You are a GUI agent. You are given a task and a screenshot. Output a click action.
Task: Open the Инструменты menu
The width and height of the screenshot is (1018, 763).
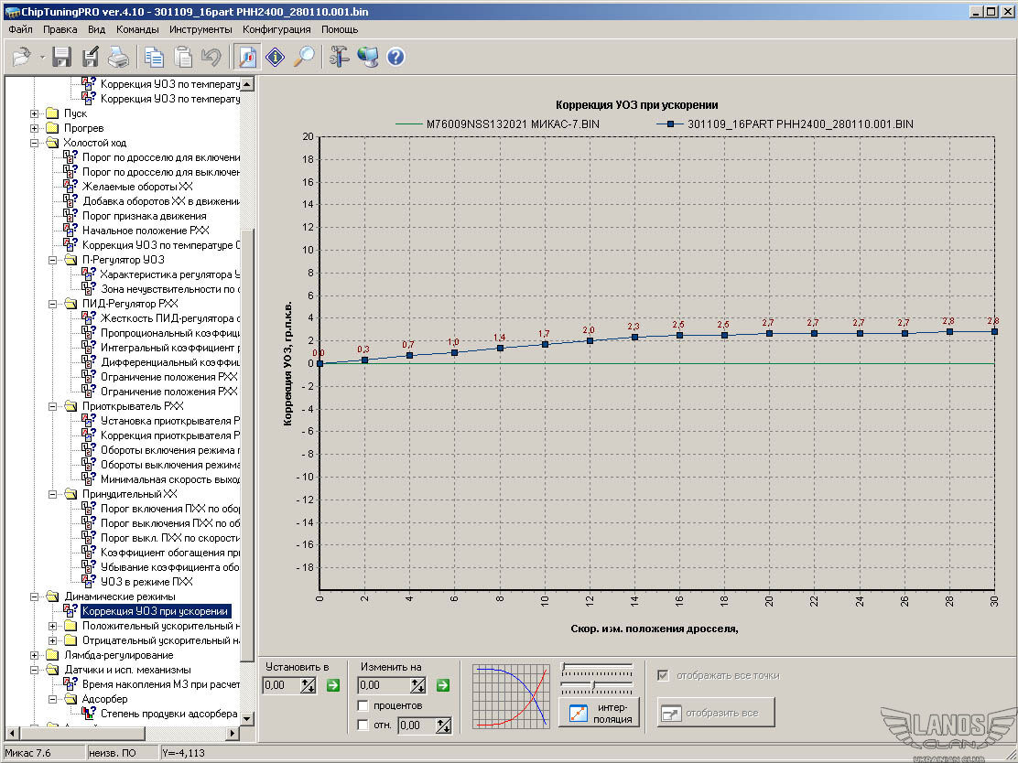200,29
